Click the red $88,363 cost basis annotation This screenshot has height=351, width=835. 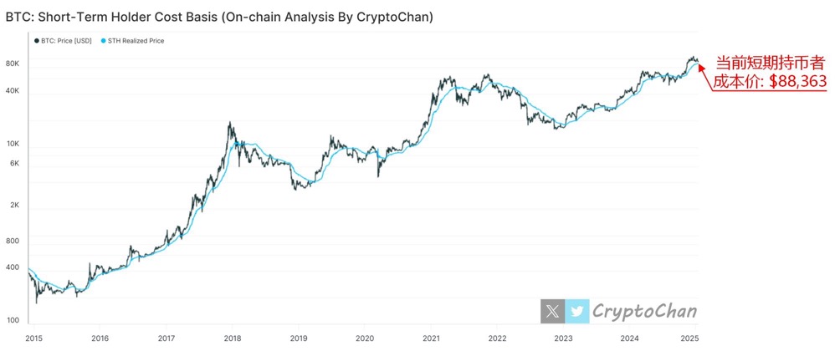[x=769, y=82]
